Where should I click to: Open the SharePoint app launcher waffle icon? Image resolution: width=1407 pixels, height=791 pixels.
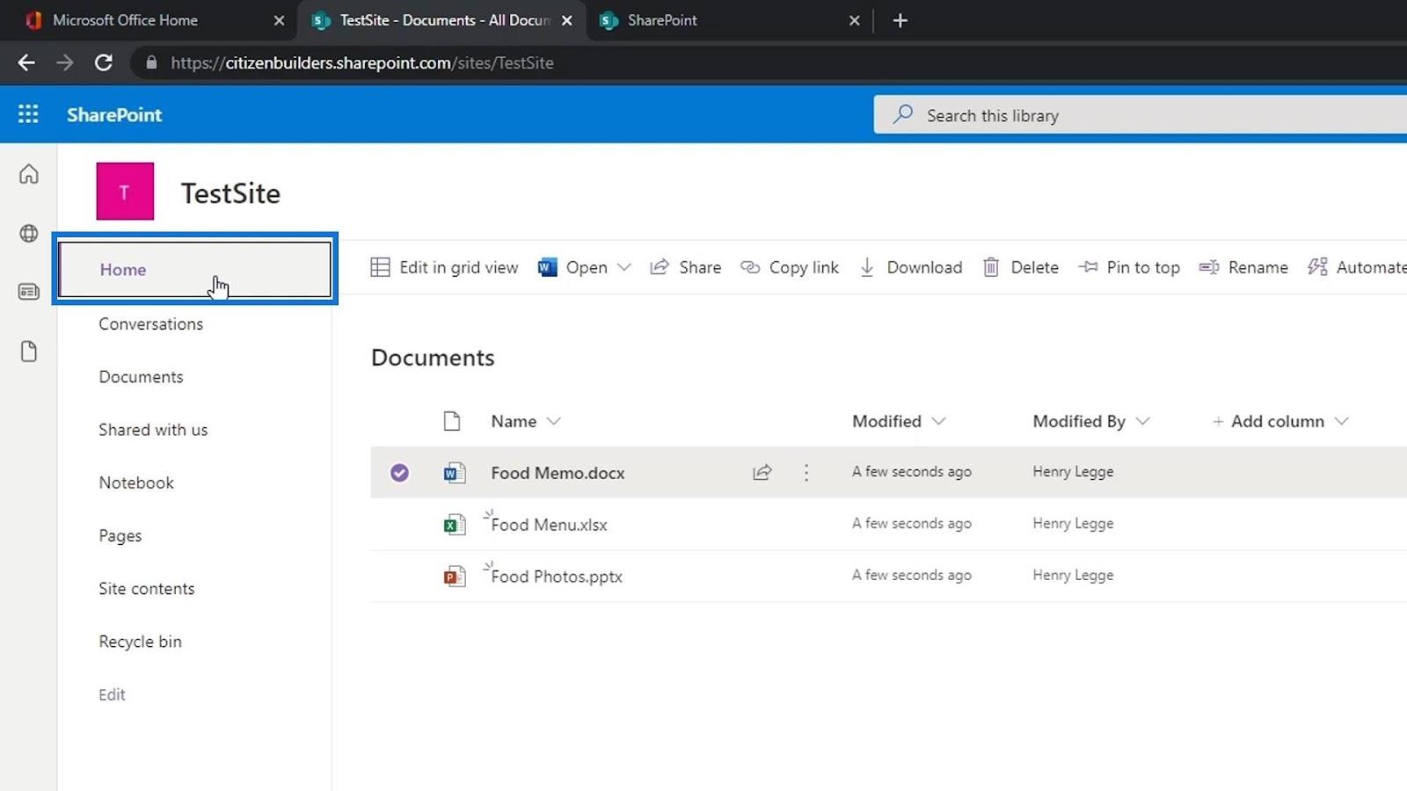click(x=28, y=114)
